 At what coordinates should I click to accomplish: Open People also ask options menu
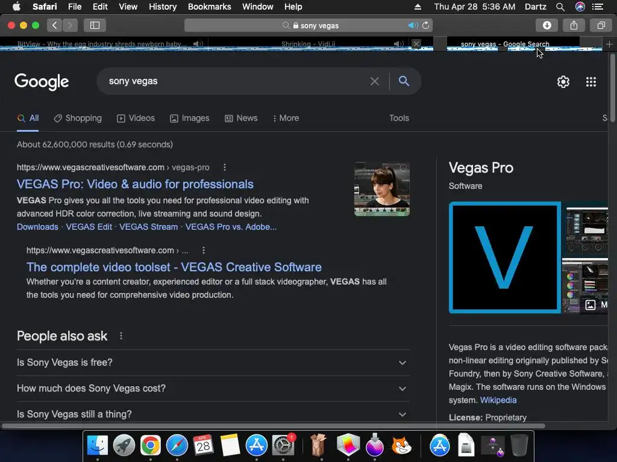(121, 336)
